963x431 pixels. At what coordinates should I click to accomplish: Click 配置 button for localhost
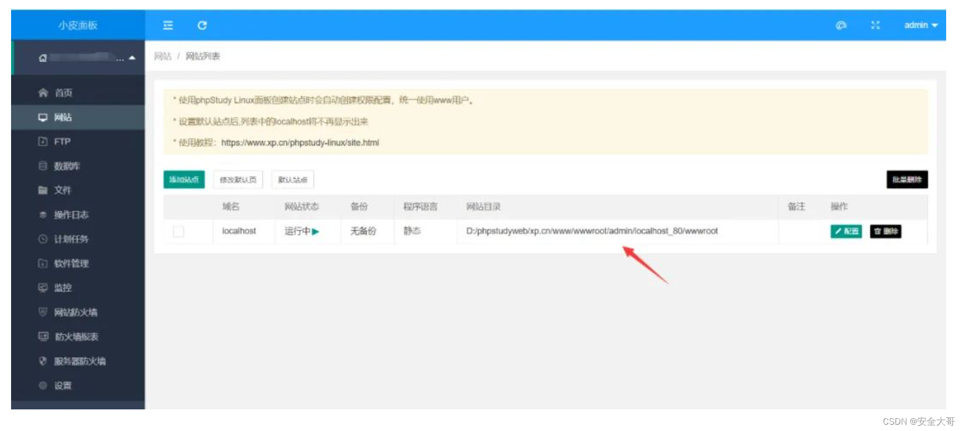pyautogui.click(x=846, y=231)
